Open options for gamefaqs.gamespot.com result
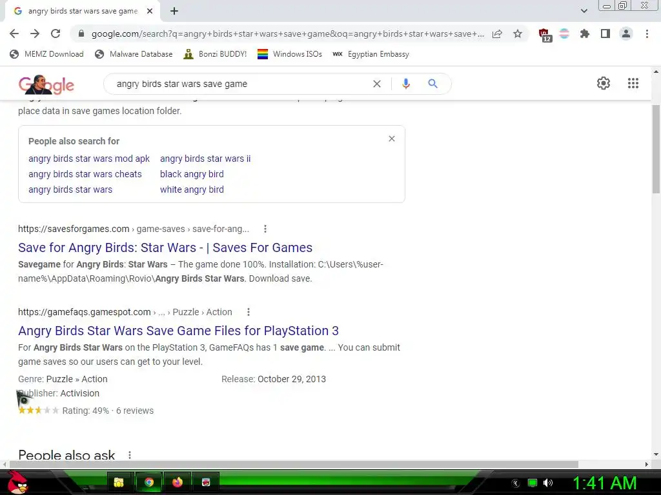 click(249, 312)
